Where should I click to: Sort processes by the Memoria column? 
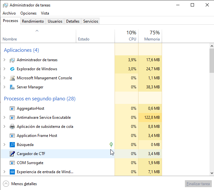click(150, 36)
